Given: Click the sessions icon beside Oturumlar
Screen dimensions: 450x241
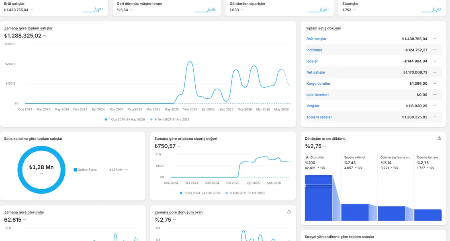Looking at the screenshot, I should (307, 157).
